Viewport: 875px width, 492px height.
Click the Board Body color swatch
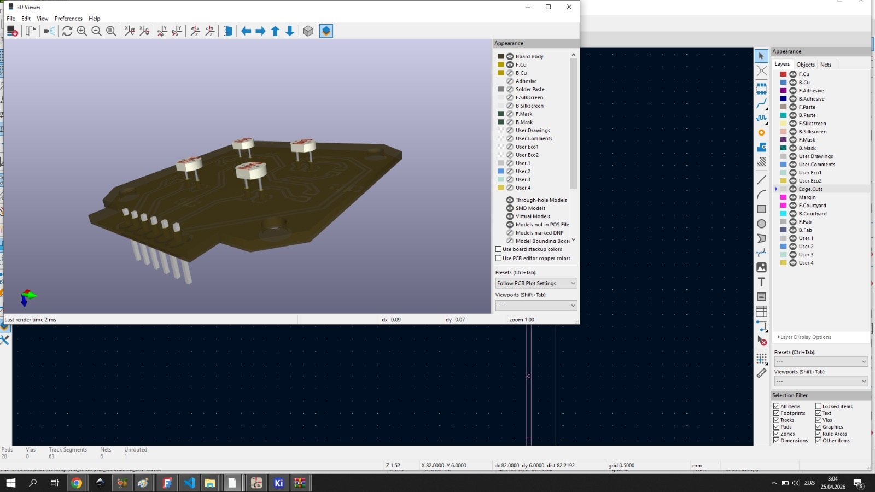click(500, 56)
